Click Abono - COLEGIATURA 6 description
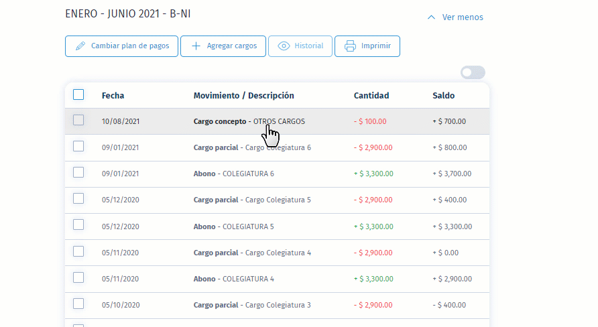Screen dimensions: 598x327 coord(234,174)
